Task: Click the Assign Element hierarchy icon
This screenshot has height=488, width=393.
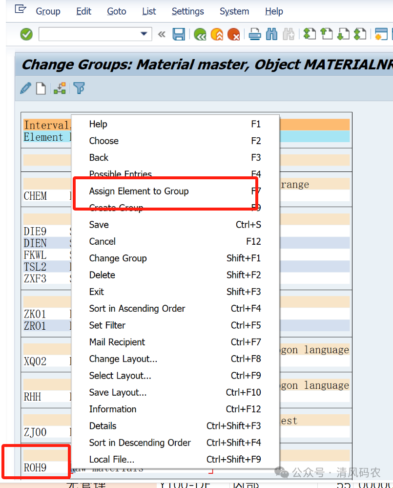Action: (x=60, y=88)
